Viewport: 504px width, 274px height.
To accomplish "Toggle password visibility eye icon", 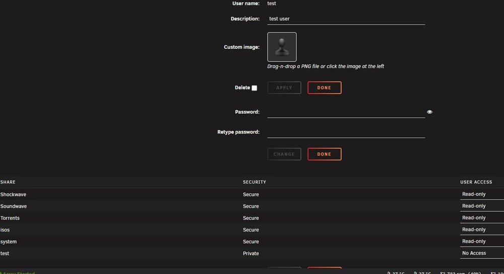I will tap(429, 112).
